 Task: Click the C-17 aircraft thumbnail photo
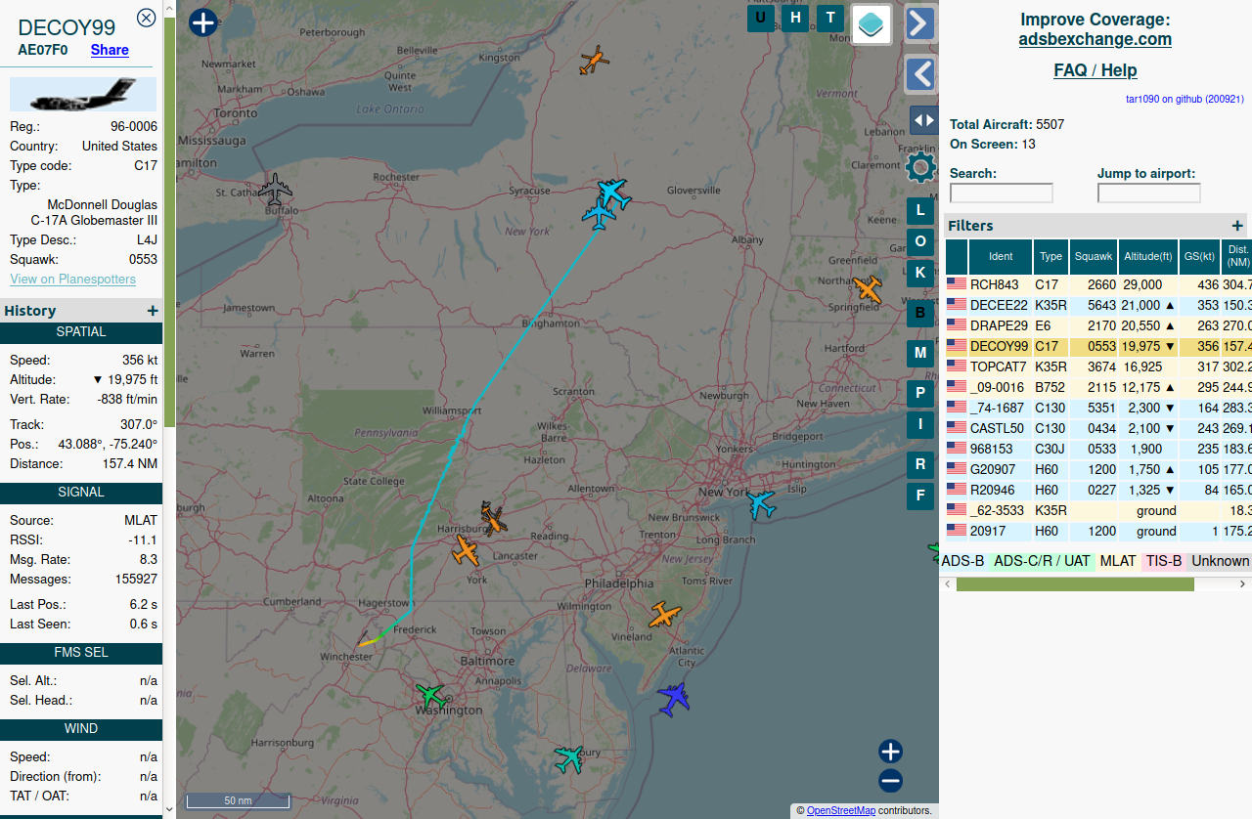pos(83,95)
